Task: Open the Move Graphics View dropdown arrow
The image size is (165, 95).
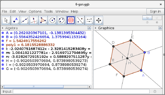Action: coord(102,23)
